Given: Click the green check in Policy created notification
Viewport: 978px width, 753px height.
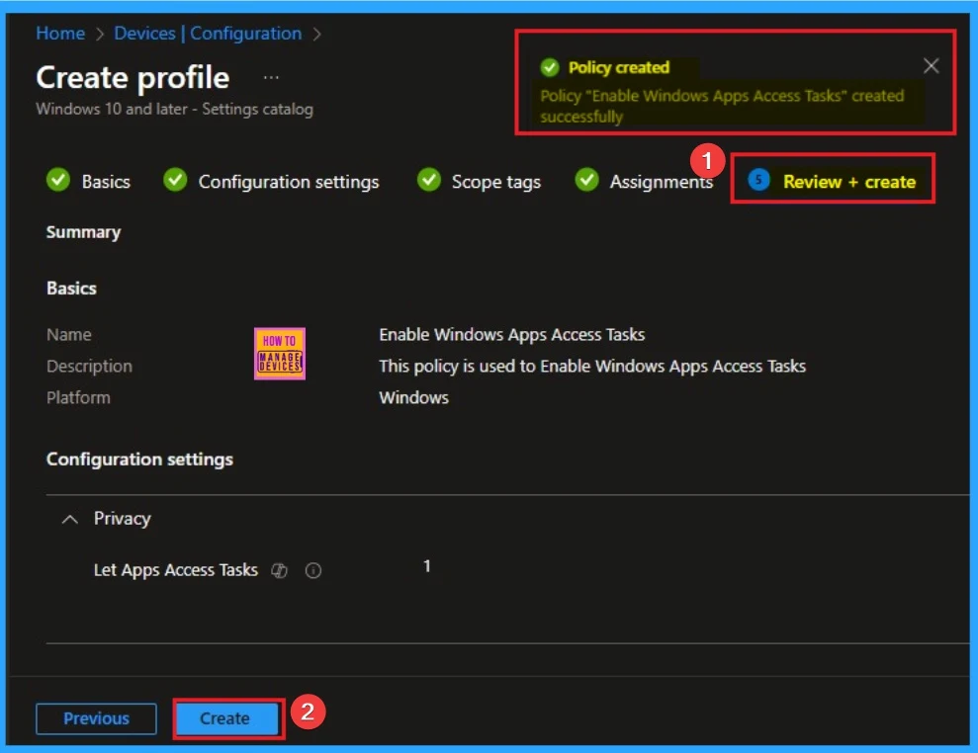Looking at the screenshot, I should tap(550, 67).
